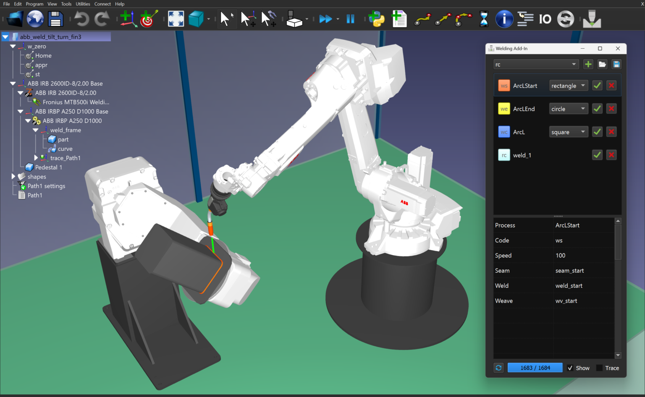Pause the simulation
Image resolution: width=645 pixels, height=397 pixels.
351,18
